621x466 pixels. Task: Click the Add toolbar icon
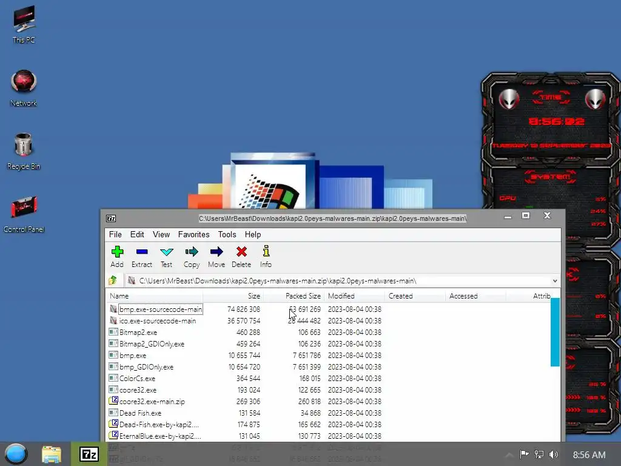click(117, 252)
